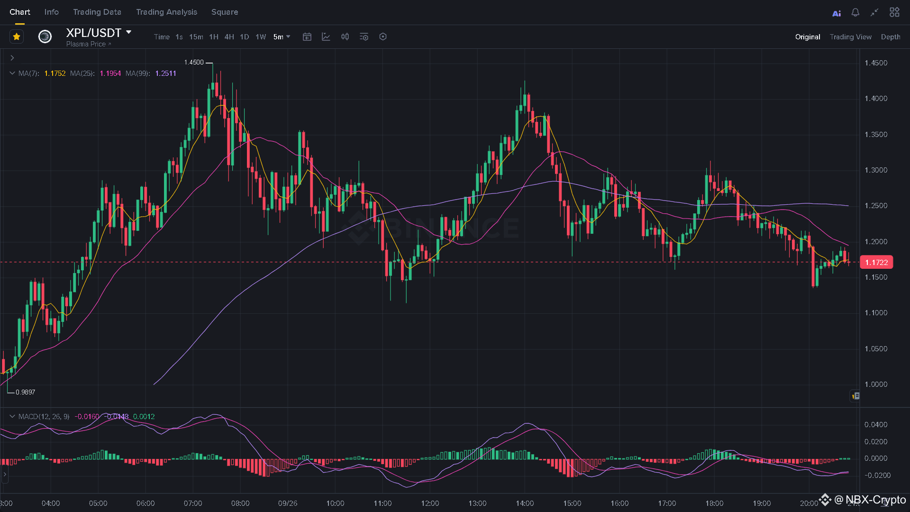Click the collapse arrows icon in top bar
Viewport: 910px width, 512px height.
[874, 12]
